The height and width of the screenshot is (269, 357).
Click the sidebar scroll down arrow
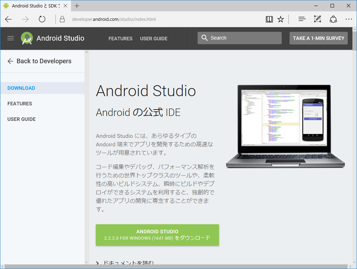point(87,262)
